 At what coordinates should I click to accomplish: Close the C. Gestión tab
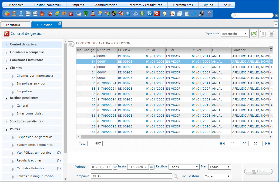[60, 23]
